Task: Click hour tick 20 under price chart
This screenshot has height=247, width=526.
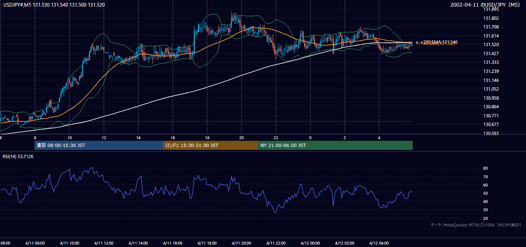Action: pyautogui.click(x=242, y=138)
